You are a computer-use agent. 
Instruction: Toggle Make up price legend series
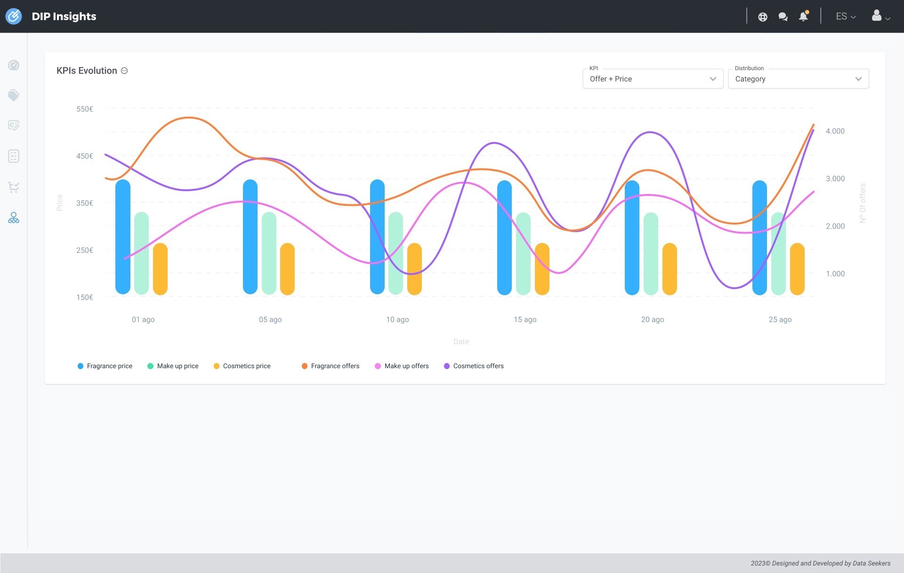coord(173,366)
